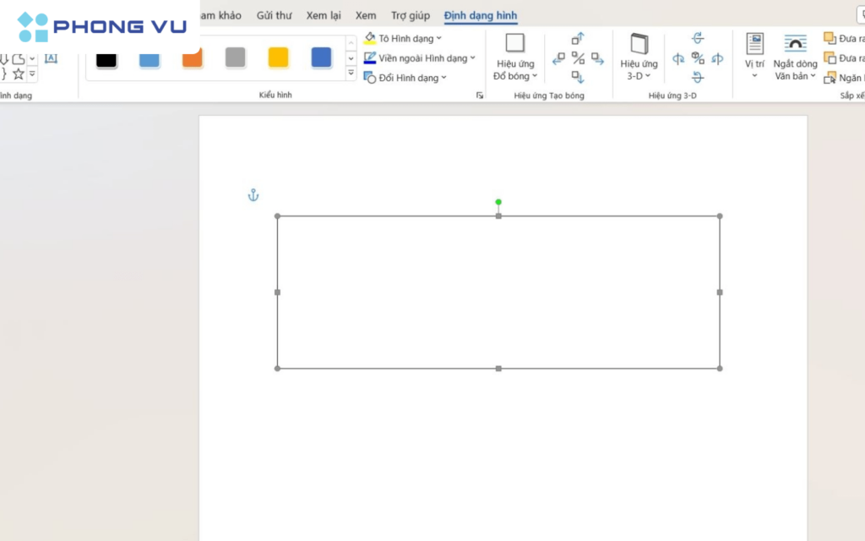Toggle 3-D effect on/off center icon
This screenshot has width=865, height=541.
click(698, 58)
